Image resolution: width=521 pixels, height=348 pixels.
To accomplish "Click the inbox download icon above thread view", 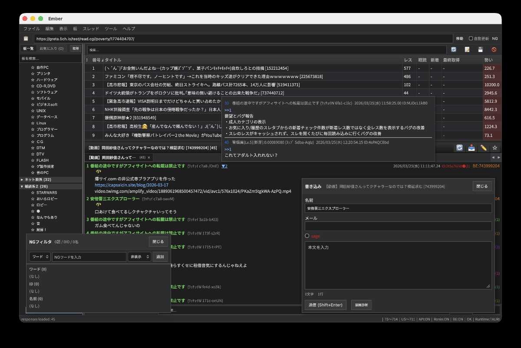I will pos(472,148).
